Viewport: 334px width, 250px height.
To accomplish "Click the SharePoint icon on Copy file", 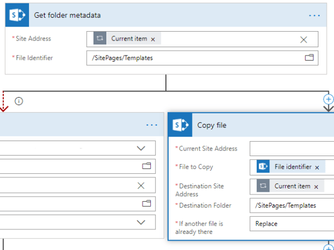I will click(x=180, y=125).
